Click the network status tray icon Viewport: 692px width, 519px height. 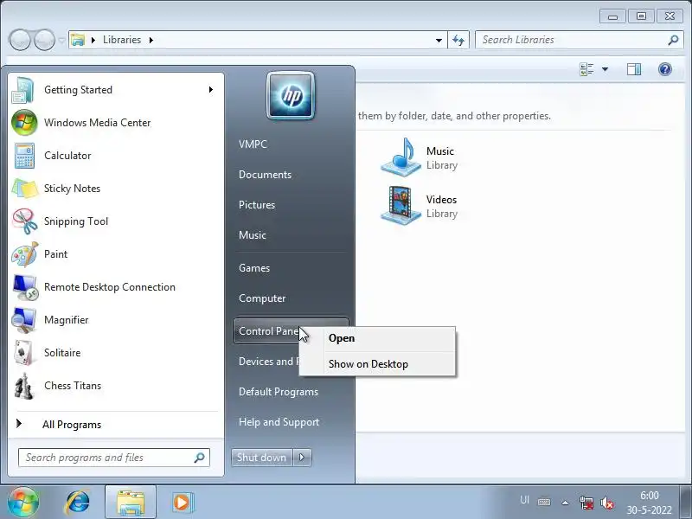[x=586, y=503]
